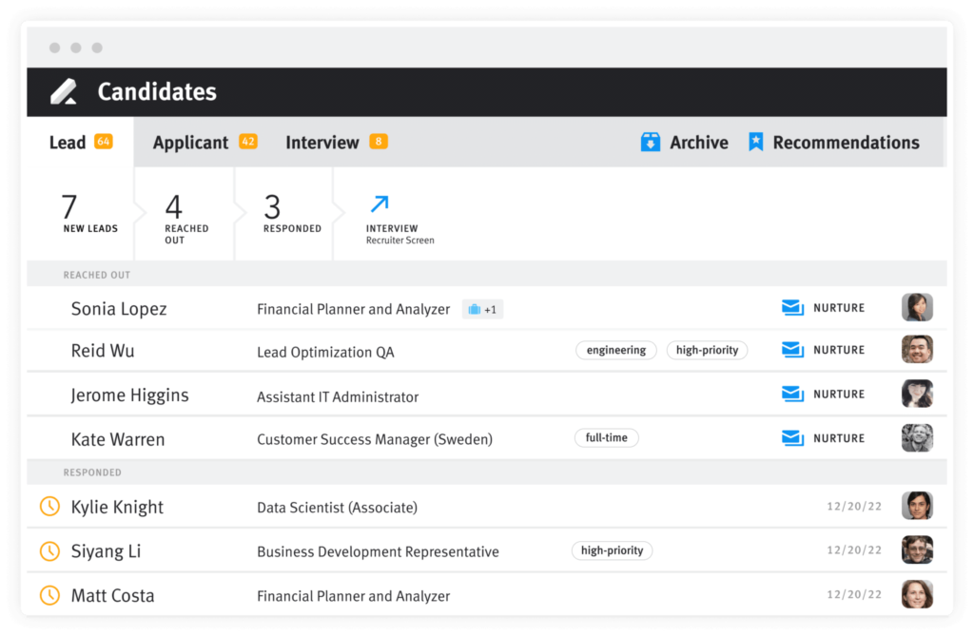Screen dimensions: 974x636
Task: Open avatar photo in Reid Wu row
Action: 917,349
